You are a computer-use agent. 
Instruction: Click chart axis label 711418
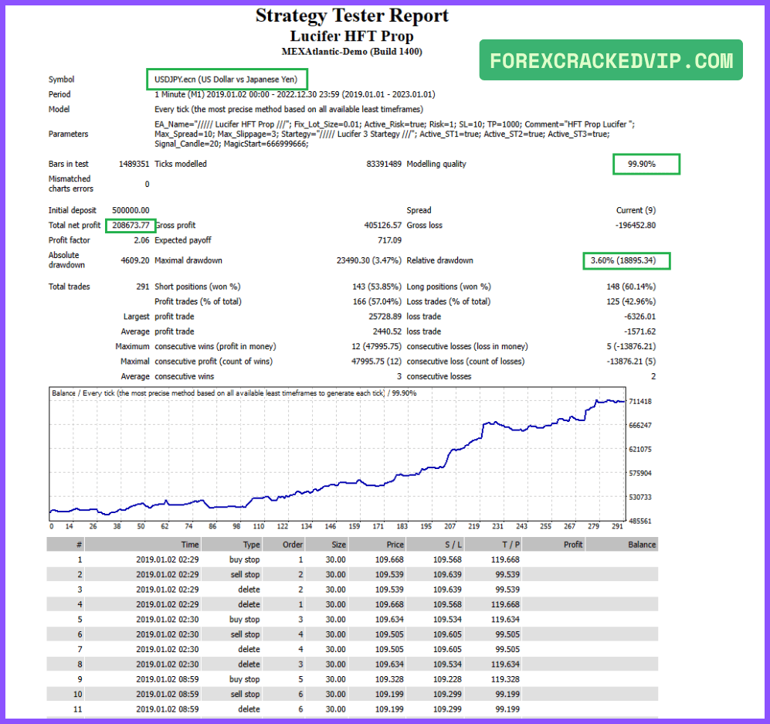point(640,402)
